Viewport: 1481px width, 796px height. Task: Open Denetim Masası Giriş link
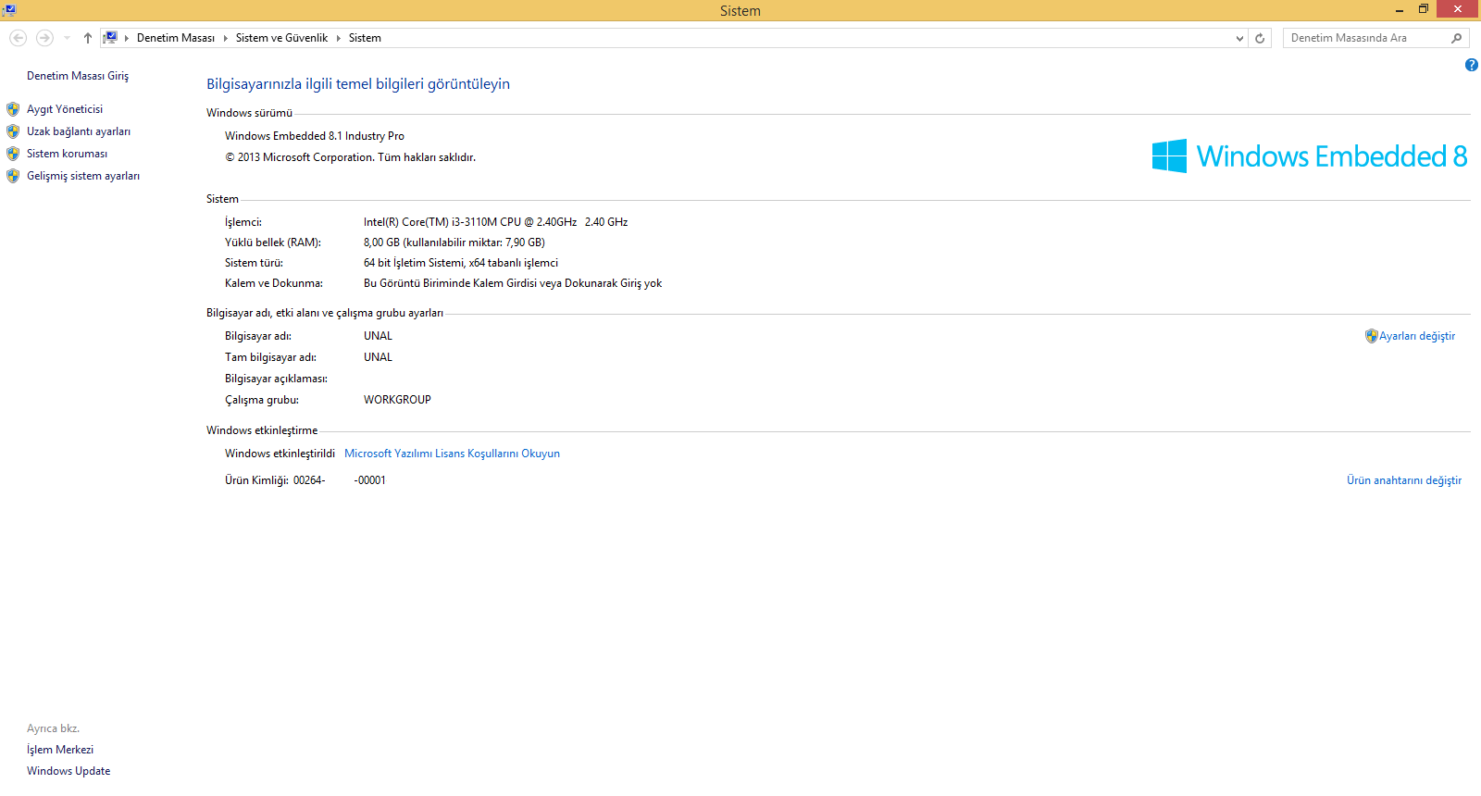click(78, 76)
